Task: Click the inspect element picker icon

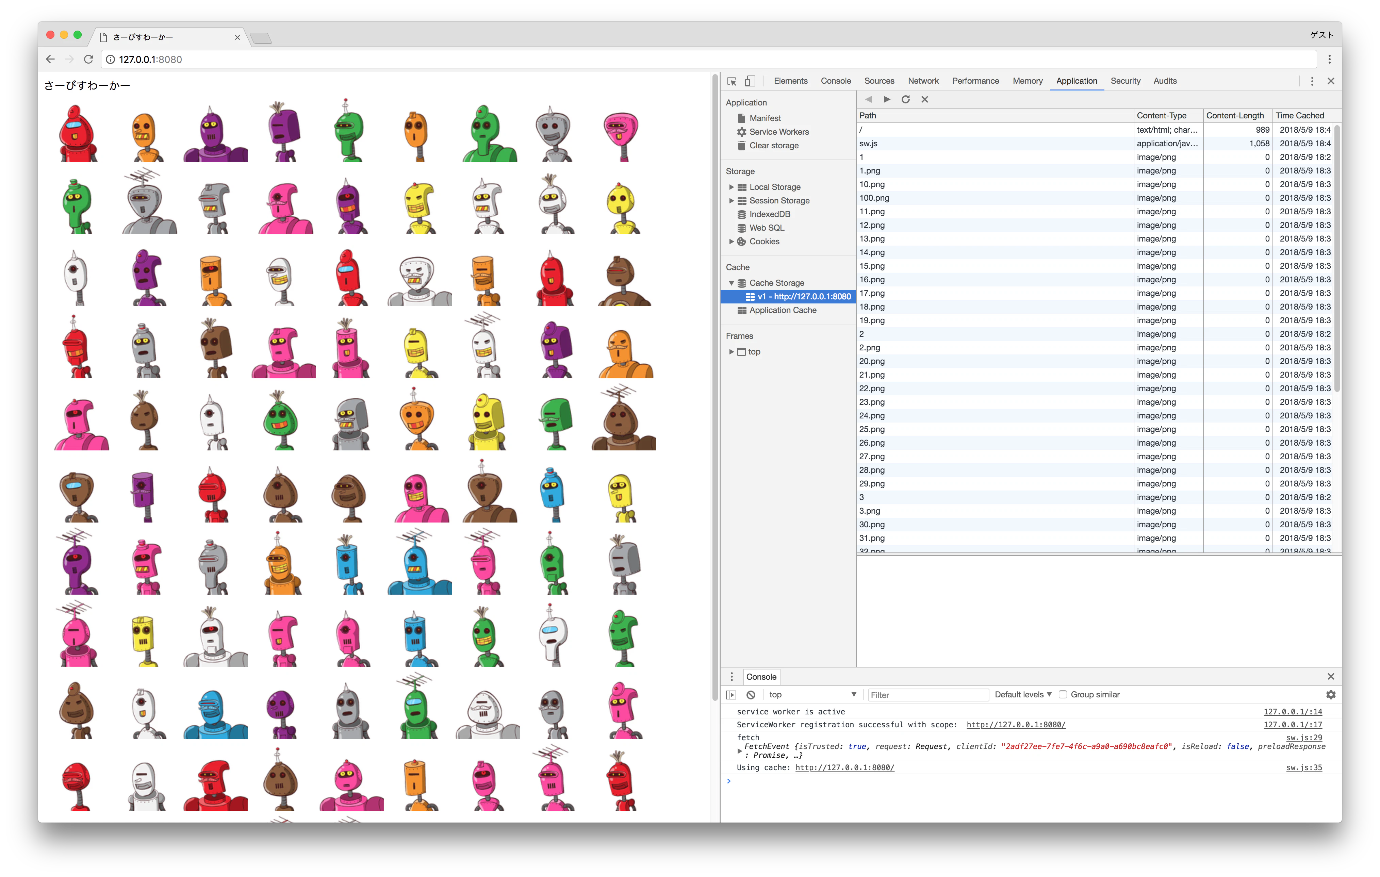Action: [x=732, y=81]
